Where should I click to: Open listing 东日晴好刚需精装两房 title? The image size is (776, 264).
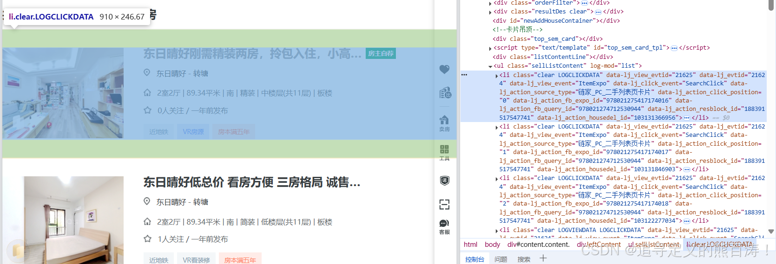click(x=252, y=54)
